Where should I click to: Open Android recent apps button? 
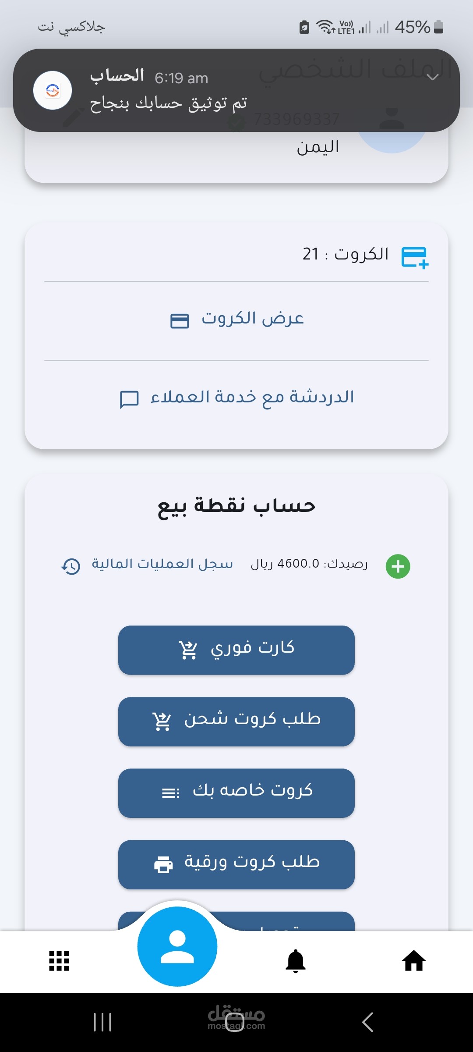pos(102,1022)
